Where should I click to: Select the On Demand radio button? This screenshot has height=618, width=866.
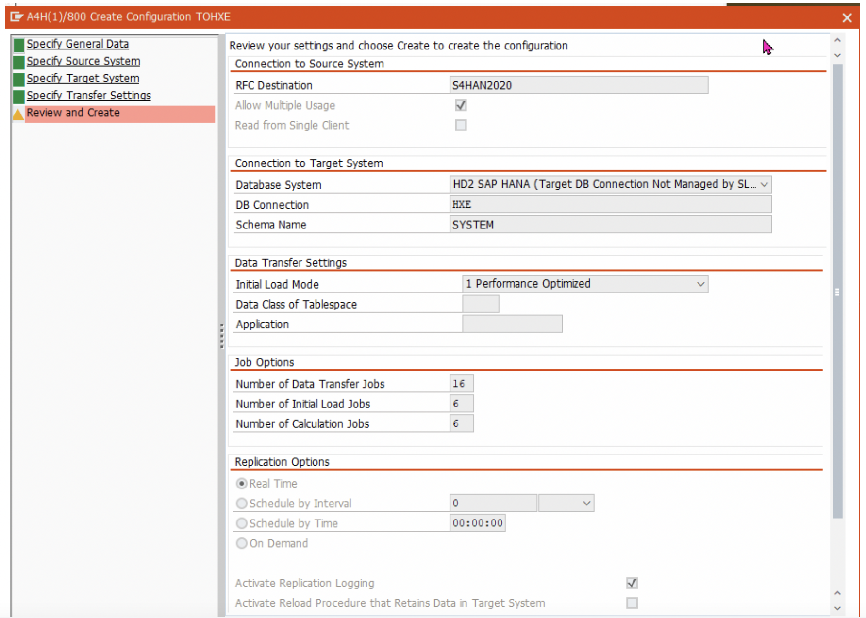[x=242, y=543]
